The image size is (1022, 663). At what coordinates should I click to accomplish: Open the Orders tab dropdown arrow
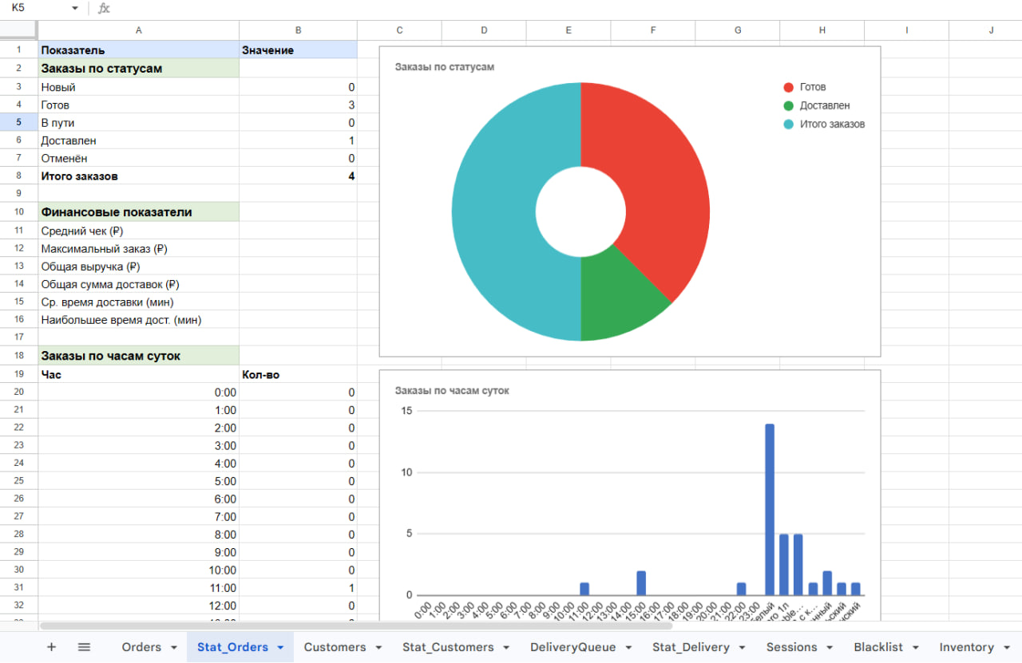[174, 648]
